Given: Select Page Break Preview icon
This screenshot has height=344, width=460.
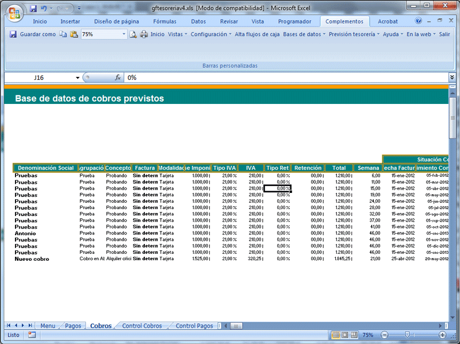Looking at the screenshot, I should pyautogui.click(x=354, y=335).
